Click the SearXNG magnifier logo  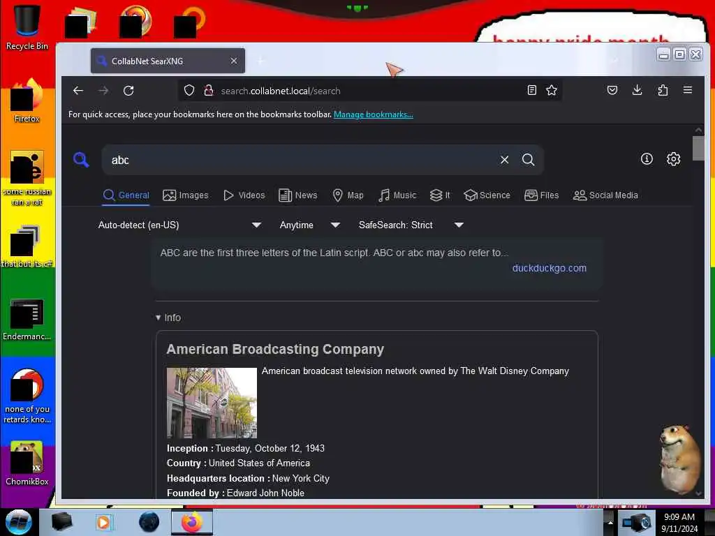(81, 160)
